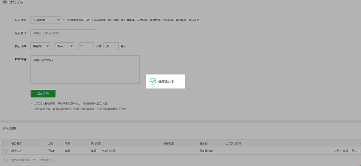Focus the 分钟 input showing 30
This screenshot has width=361, height=166.
click(x=111, y=46)
